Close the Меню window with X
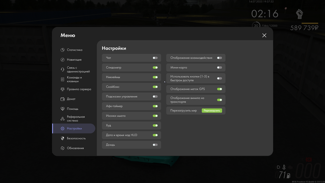The height and width of the screenshot is (183, 325). coord(264,35)
